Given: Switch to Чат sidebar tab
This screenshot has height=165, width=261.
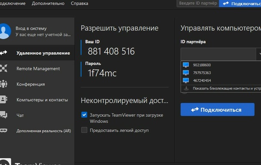Looking at the screenshot, I should click(37, 115).
